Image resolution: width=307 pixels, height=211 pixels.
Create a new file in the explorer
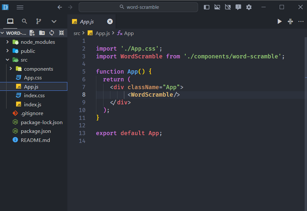coord(32,33)
